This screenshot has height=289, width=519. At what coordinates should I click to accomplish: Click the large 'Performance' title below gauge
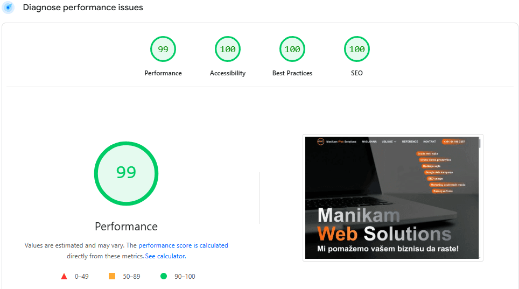[x=126, y=227]
